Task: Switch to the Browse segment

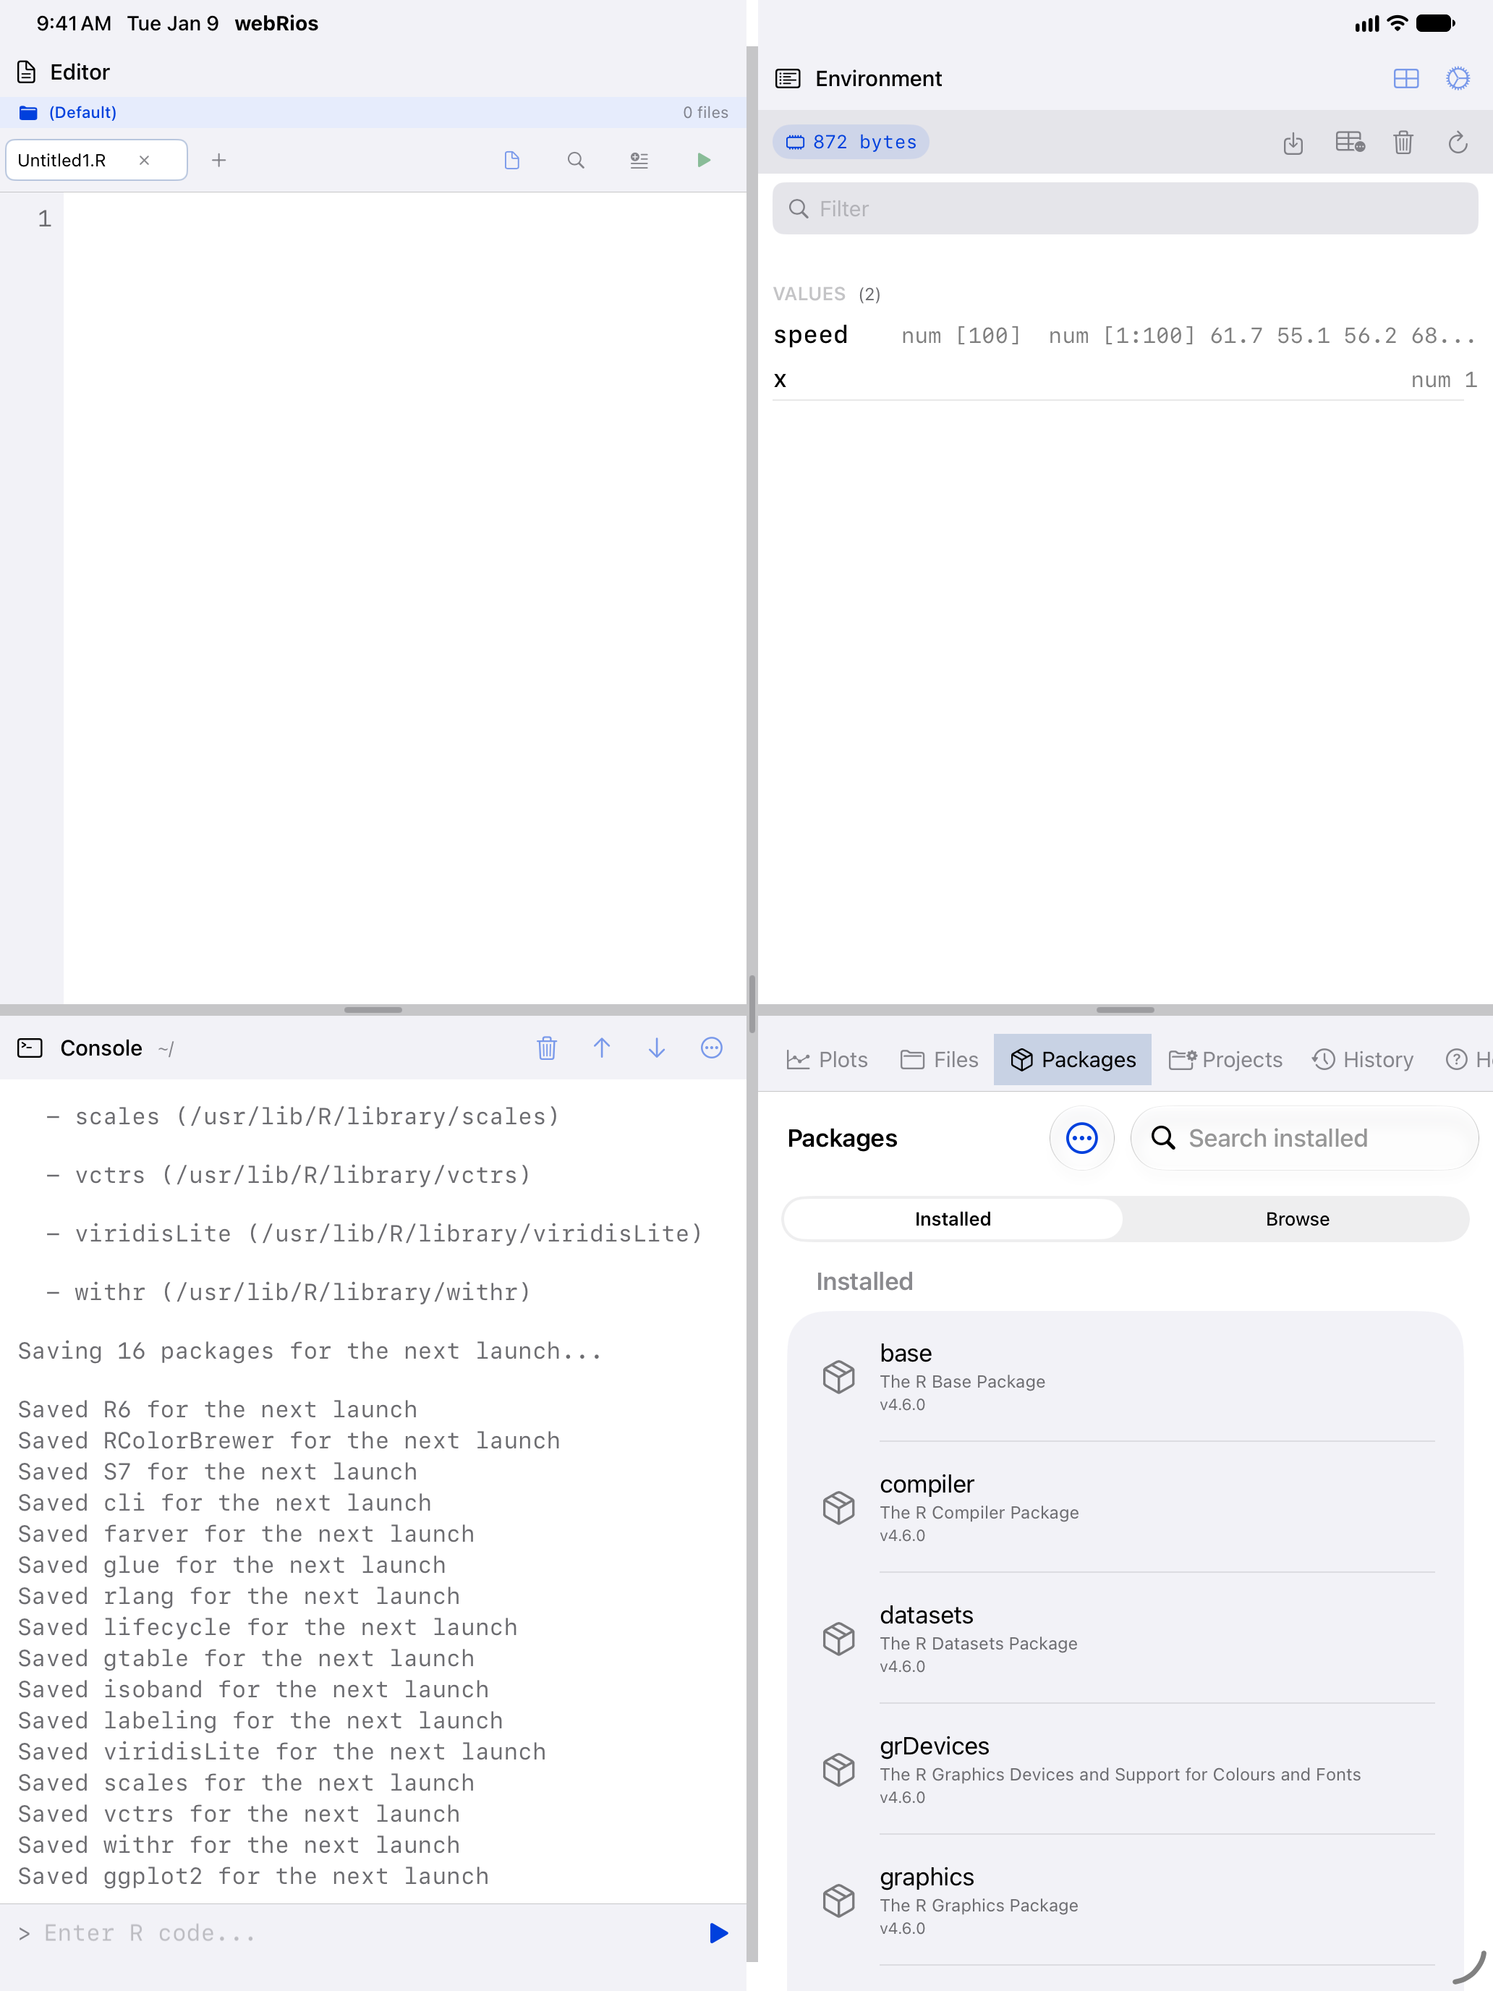Action: [1297, 1219]
